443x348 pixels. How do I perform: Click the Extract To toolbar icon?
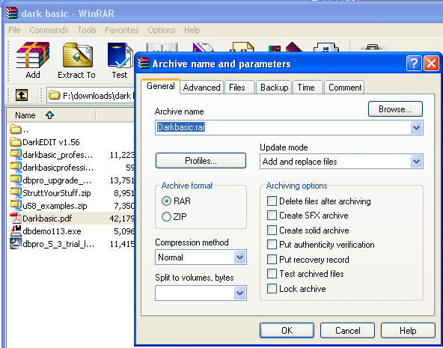77,55
